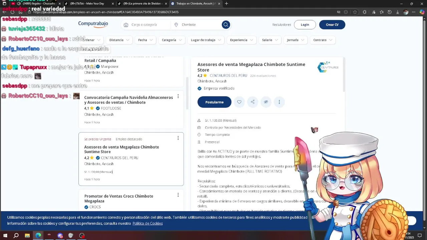
Task: Open the browser downloads icon
Action: [x=397, y=12]
